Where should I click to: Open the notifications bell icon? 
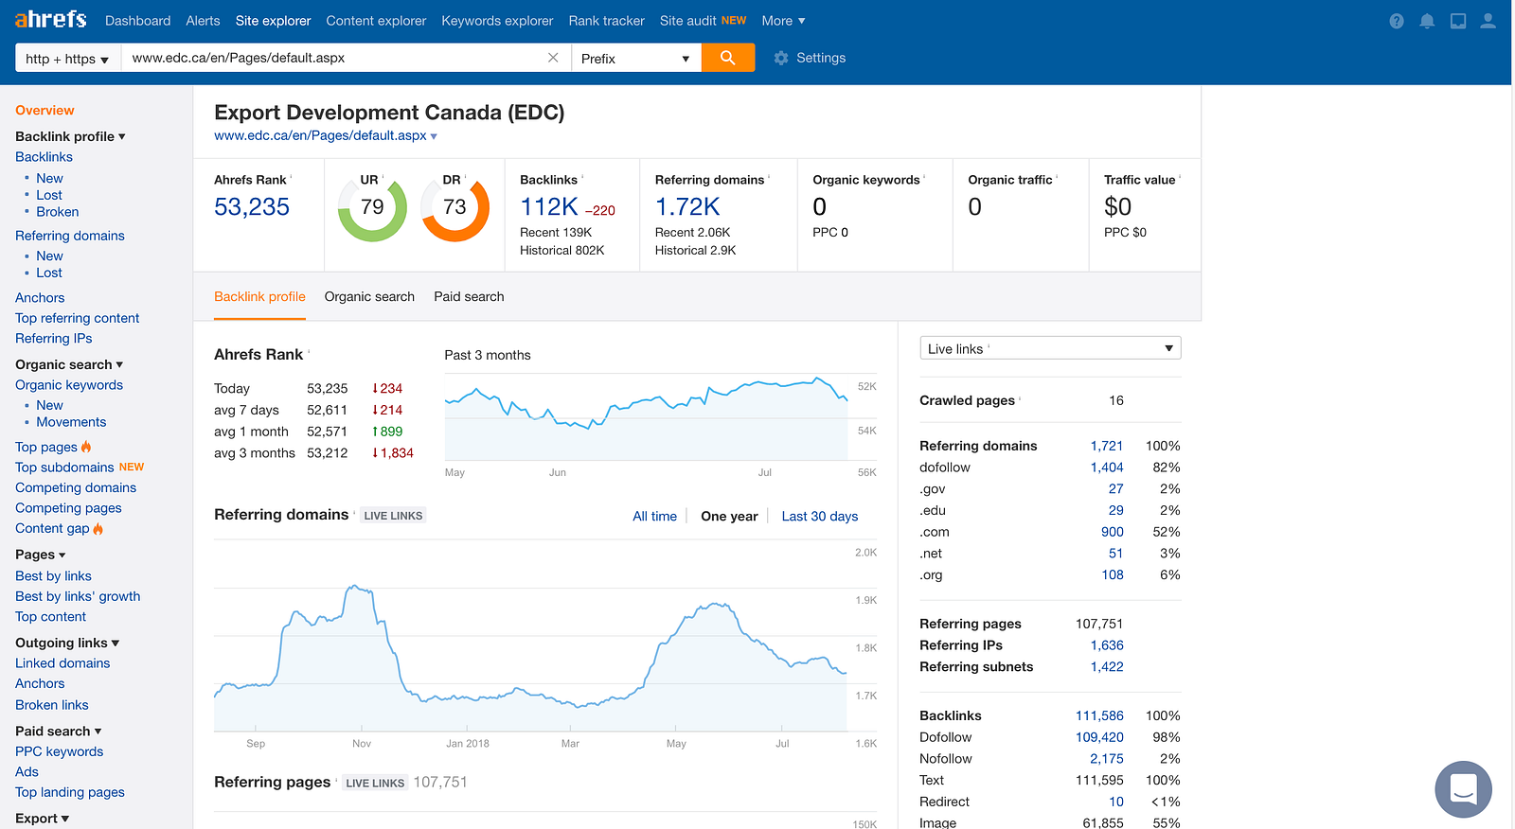1427,21
